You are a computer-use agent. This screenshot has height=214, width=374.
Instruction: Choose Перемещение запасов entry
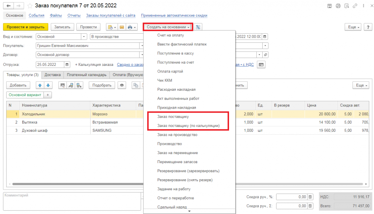tap(177, 162)
